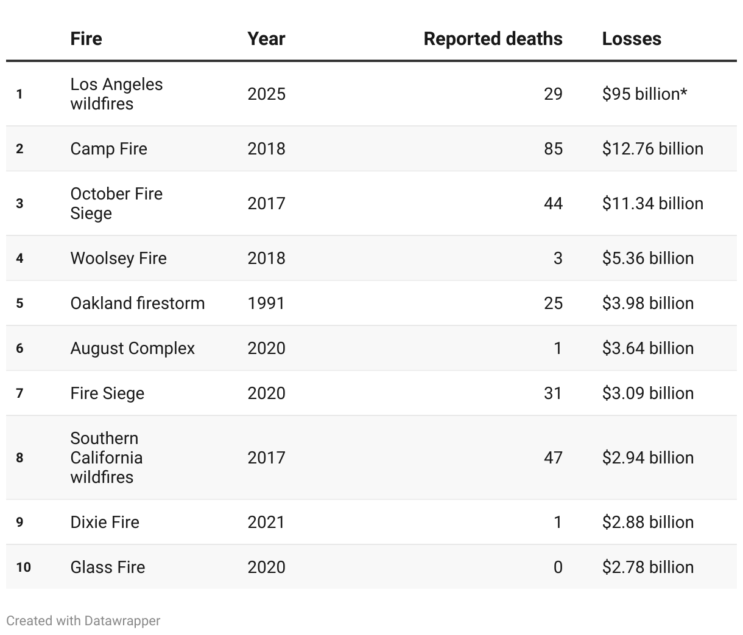Click the Southern California wildfires entry

point(106,457)
